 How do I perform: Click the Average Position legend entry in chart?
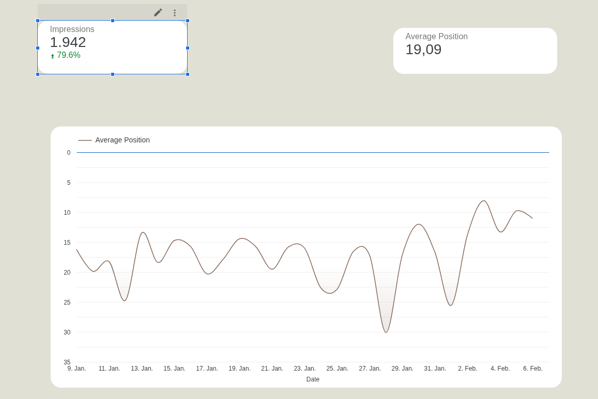point(114,140)
